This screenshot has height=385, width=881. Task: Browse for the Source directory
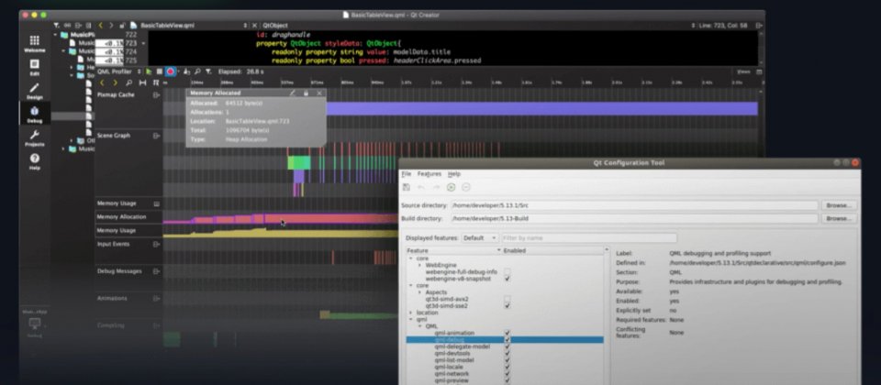[839, 205]
